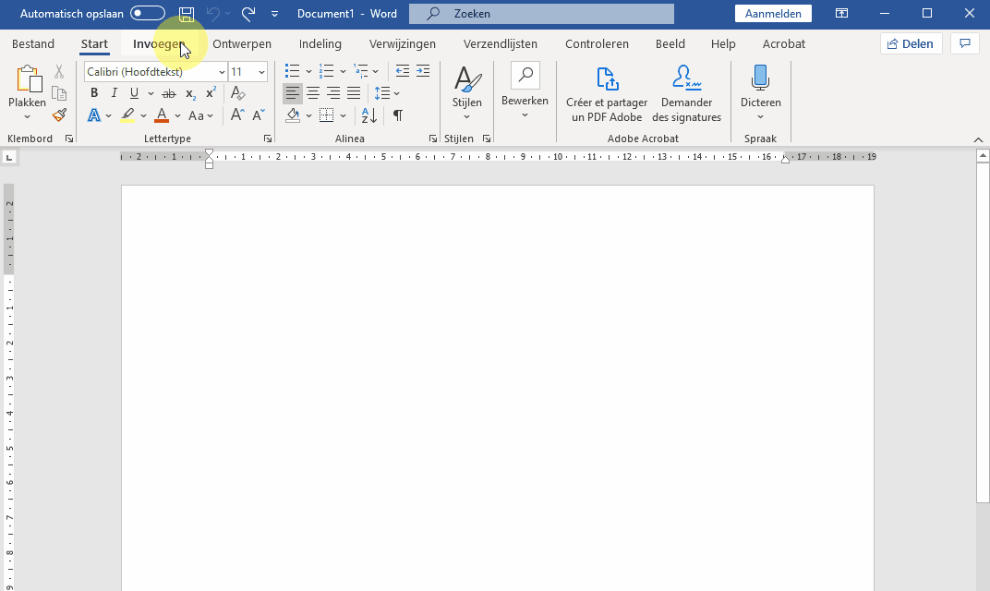990x591 pixels.
Task: Click Créer et partager un PDF Adobe
Action: 607,95
